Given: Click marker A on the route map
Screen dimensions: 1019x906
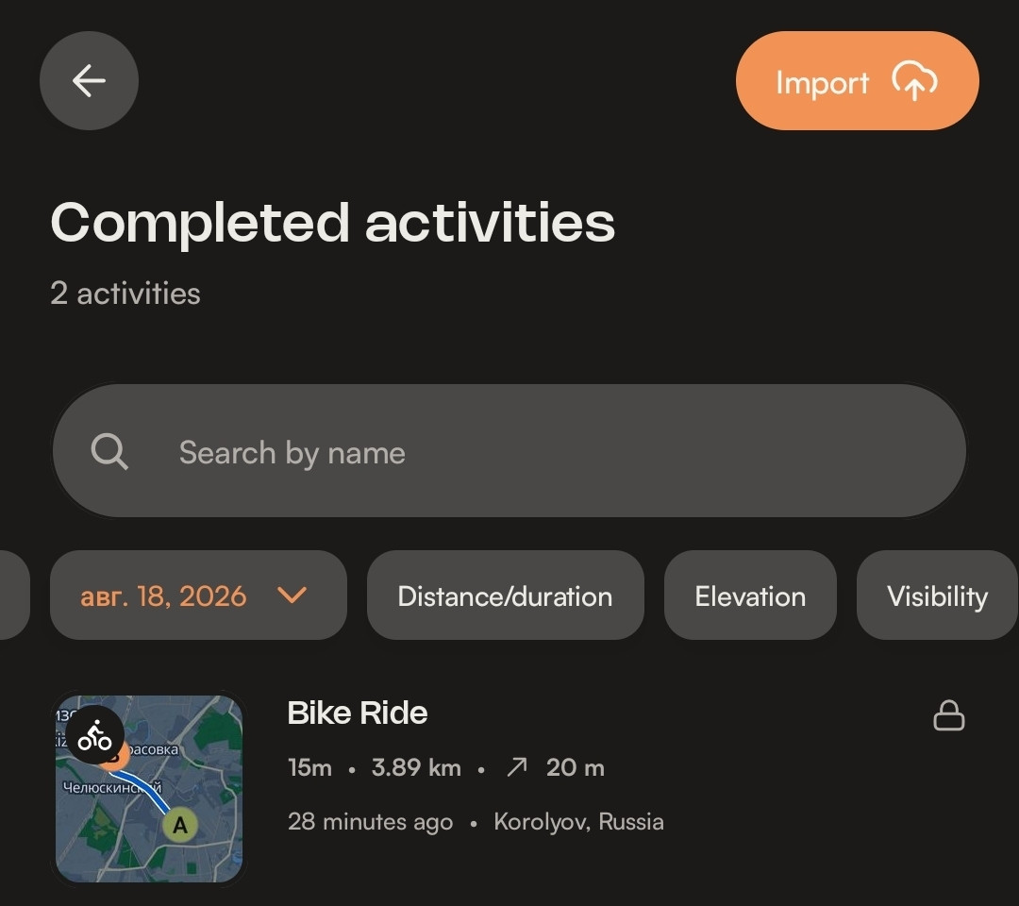Looking at the screenshot, I should [x=179, y=826].
